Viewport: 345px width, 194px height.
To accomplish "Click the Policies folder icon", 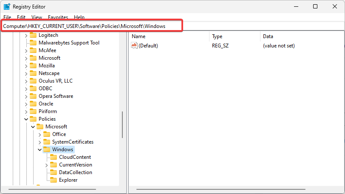I will pos(33,119).
